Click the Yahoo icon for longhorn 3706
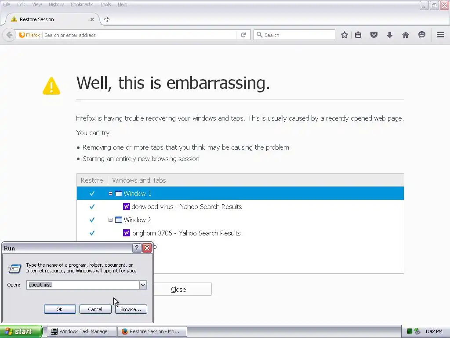 coord(126,233)
